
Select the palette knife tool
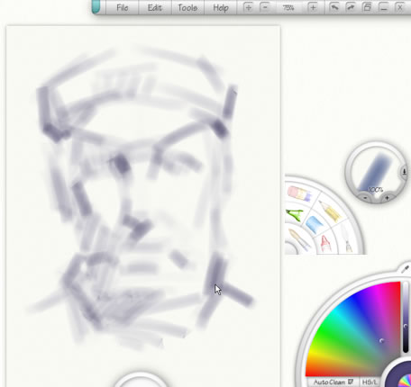pos(299,239)
